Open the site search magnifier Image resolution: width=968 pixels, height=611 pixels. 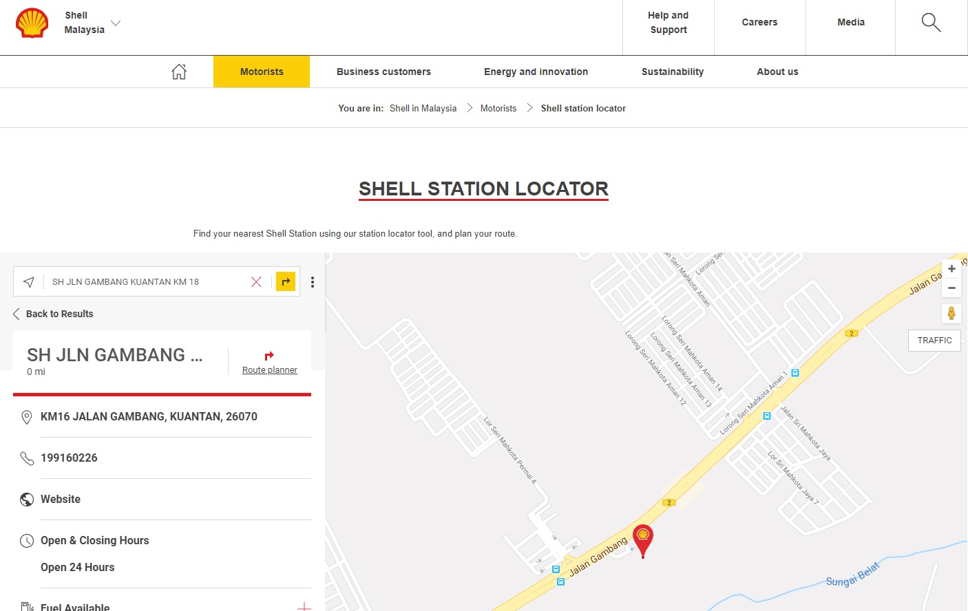point(930,22)
